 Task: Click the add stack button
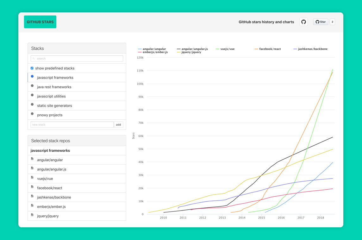118,124
